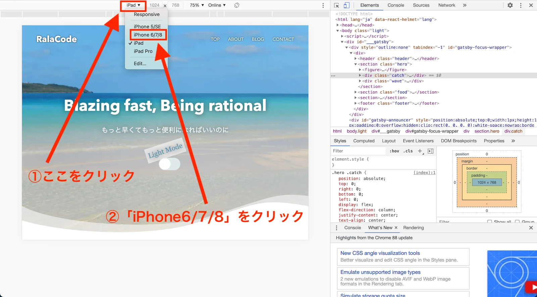Toggle the Light Mode switch

tap(169, 164)
